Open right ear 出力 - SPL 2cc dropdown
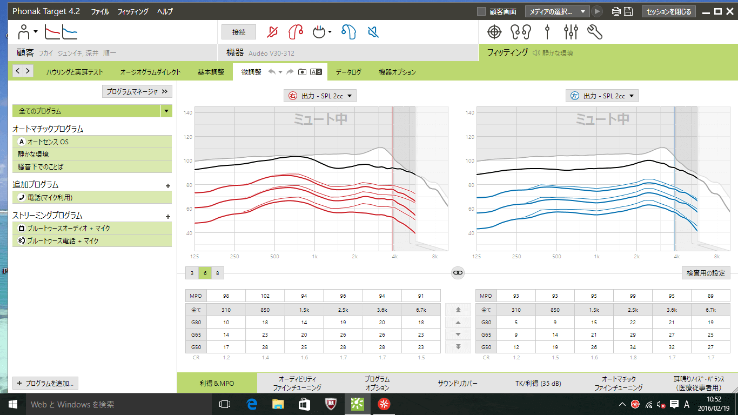The height and width of the screenshot is (415, 738). (320, 96)
